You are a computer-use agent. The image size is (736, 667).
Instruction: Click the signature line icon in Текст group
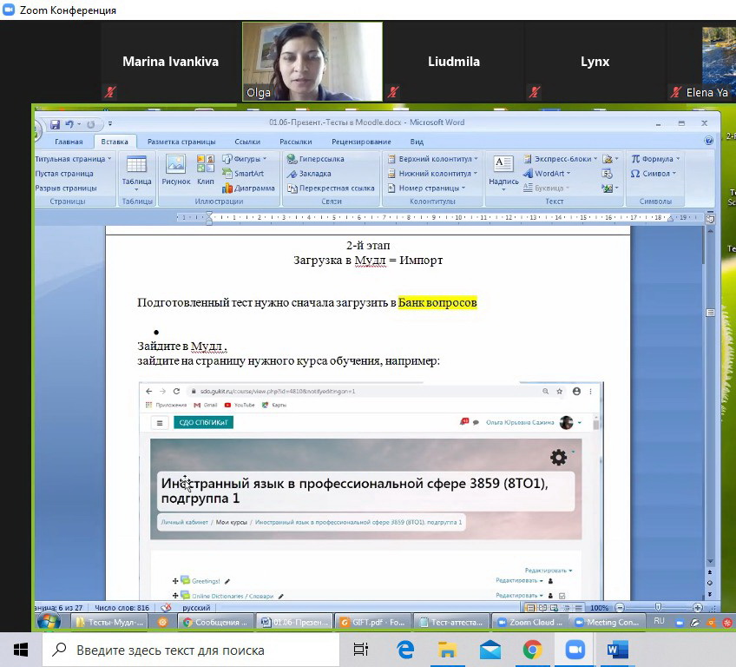(x=610, y=159)
